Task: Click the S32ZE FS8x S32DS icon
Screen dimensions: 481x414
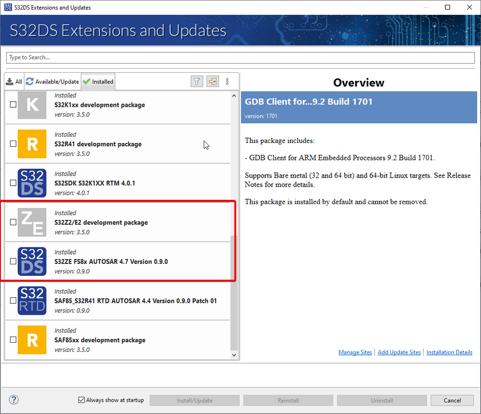Action: click(x=32, y=261)
